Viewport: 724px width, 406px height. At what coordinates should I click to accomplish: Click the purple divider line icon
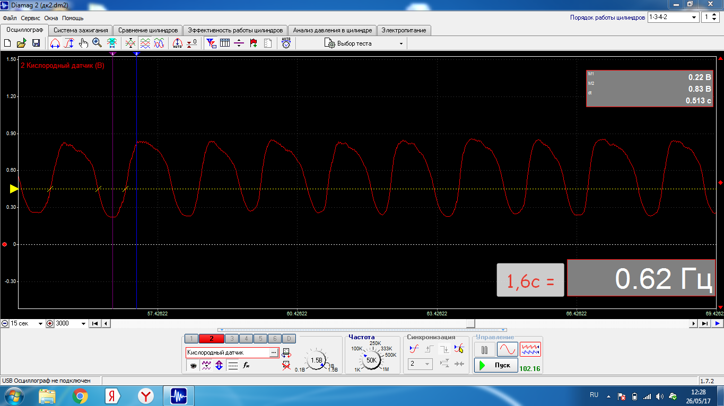click(239, 43)
